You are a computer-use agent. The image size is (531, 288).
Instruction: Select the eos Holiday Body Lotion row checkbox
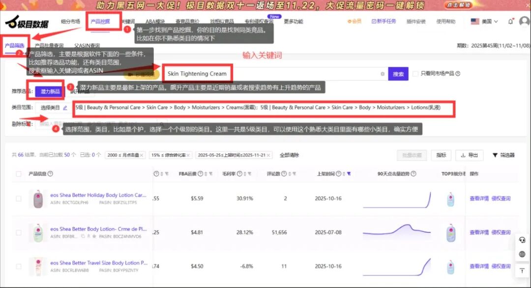19,199
